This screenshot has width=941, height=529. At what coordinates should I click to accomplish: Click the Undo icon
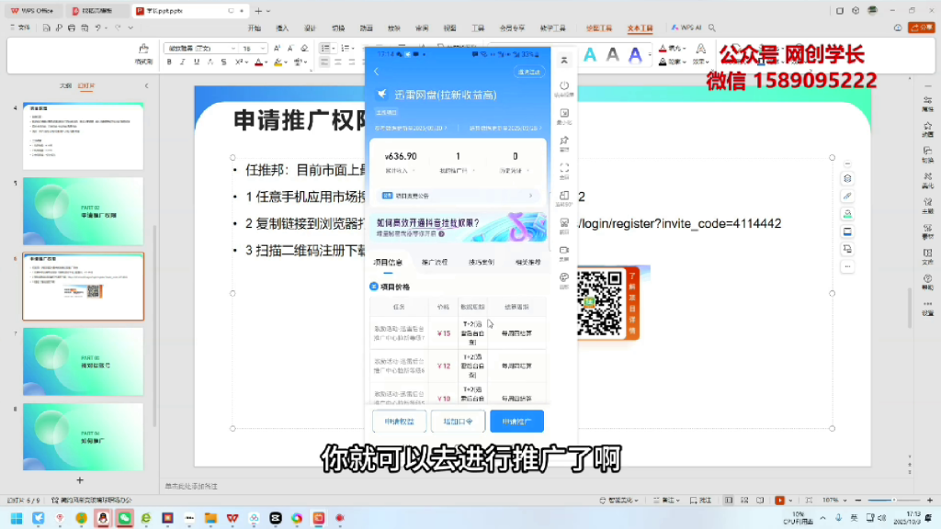click(x=96, y=28)
